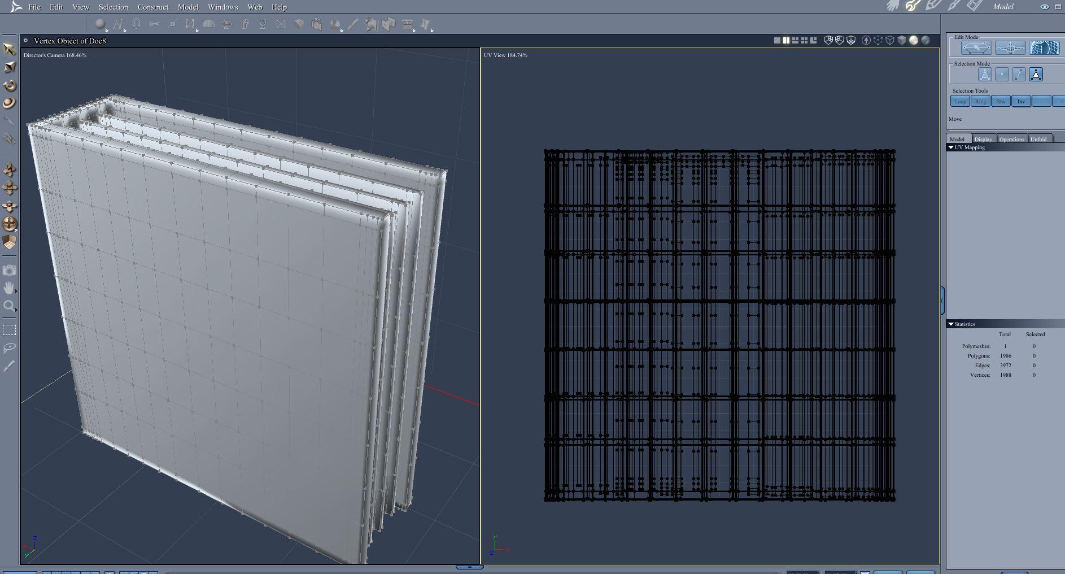Screen dimensions: 1065x574
Task: Click the Btw selection button
Action: click(1001, 102)
